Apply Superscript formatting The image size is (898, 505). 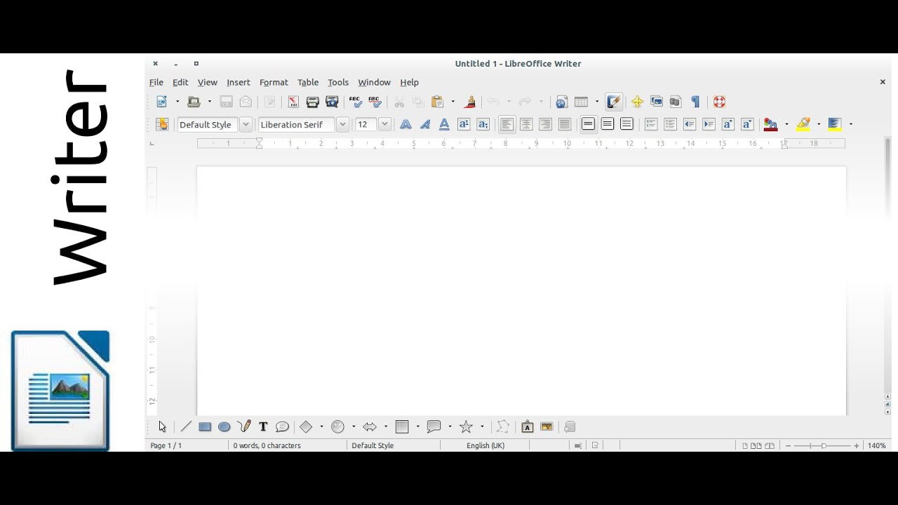pyautogui.click(x=464, y=124)
